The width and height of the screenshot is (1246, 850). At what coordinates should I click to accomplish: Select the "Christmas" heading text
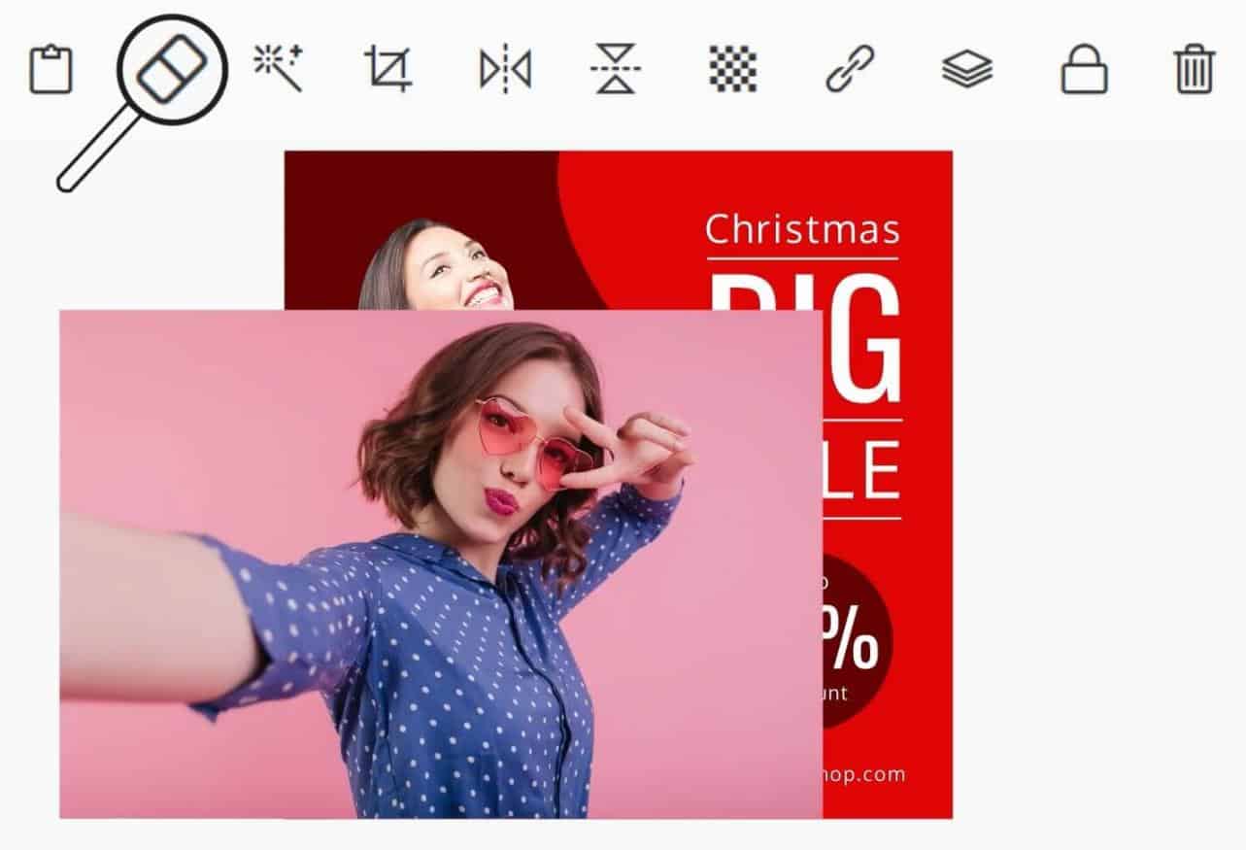click(x=802, y=230)
